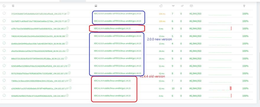
Task: Open info icon beside node 37224936d88
Action: tap(68, 13)
